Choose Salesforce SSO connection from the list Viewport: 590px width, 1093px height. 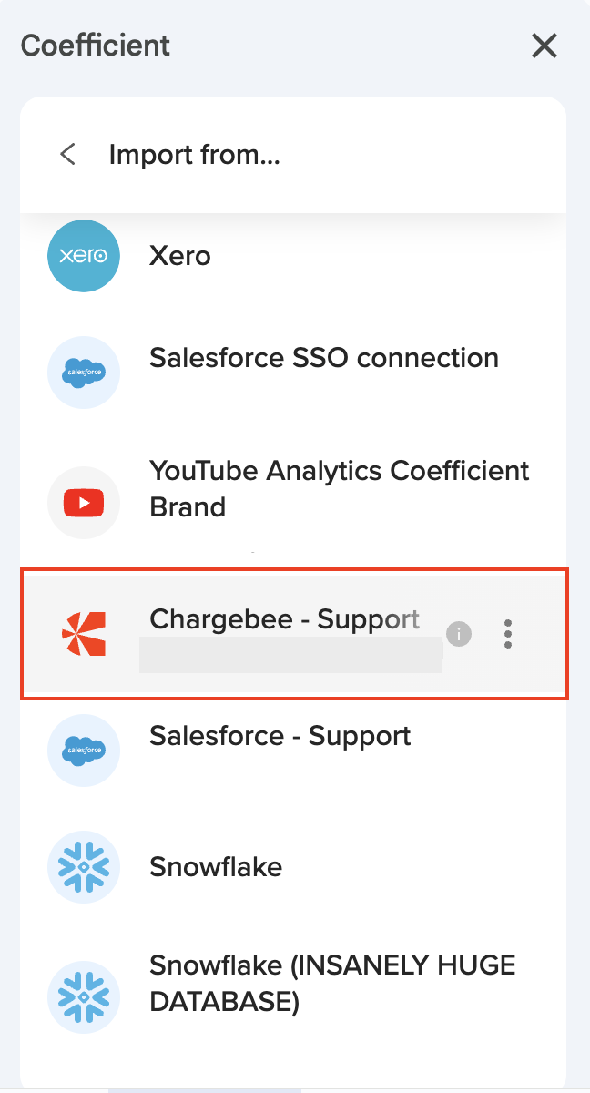[x=323, y=357]
